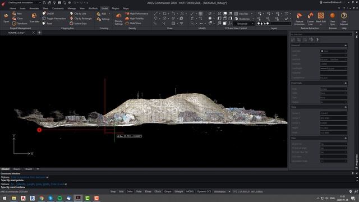Open the Insert ribbon tab
The image size is (359, 202).
click(x=22, y=8)
